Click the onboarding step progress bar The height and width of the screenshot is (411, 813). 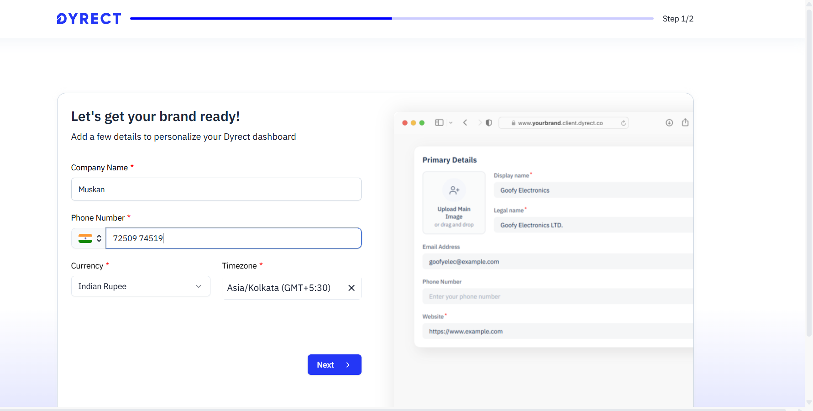point(391,19)
